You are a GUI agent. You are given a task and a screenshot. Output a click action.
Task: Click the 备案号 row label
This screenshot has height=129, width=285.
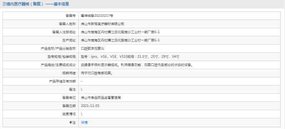(70, 16)
